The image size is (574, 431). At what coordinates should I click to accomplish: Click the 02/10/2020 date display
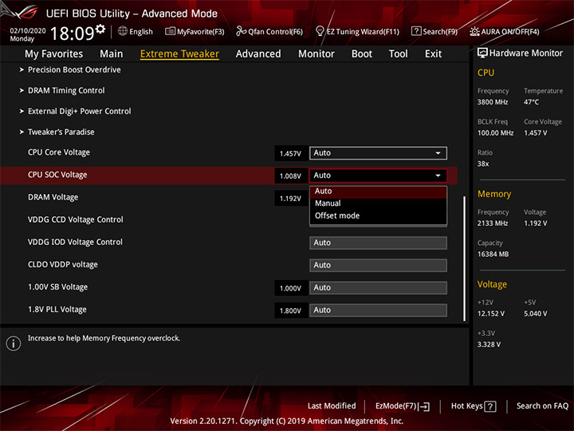[28, 31]
